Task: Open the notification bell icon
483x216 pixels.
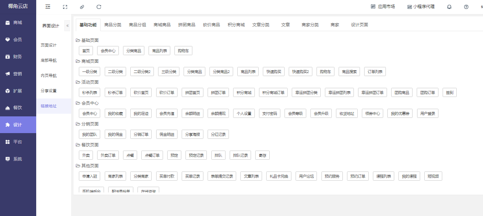Action: pos(449,7)
